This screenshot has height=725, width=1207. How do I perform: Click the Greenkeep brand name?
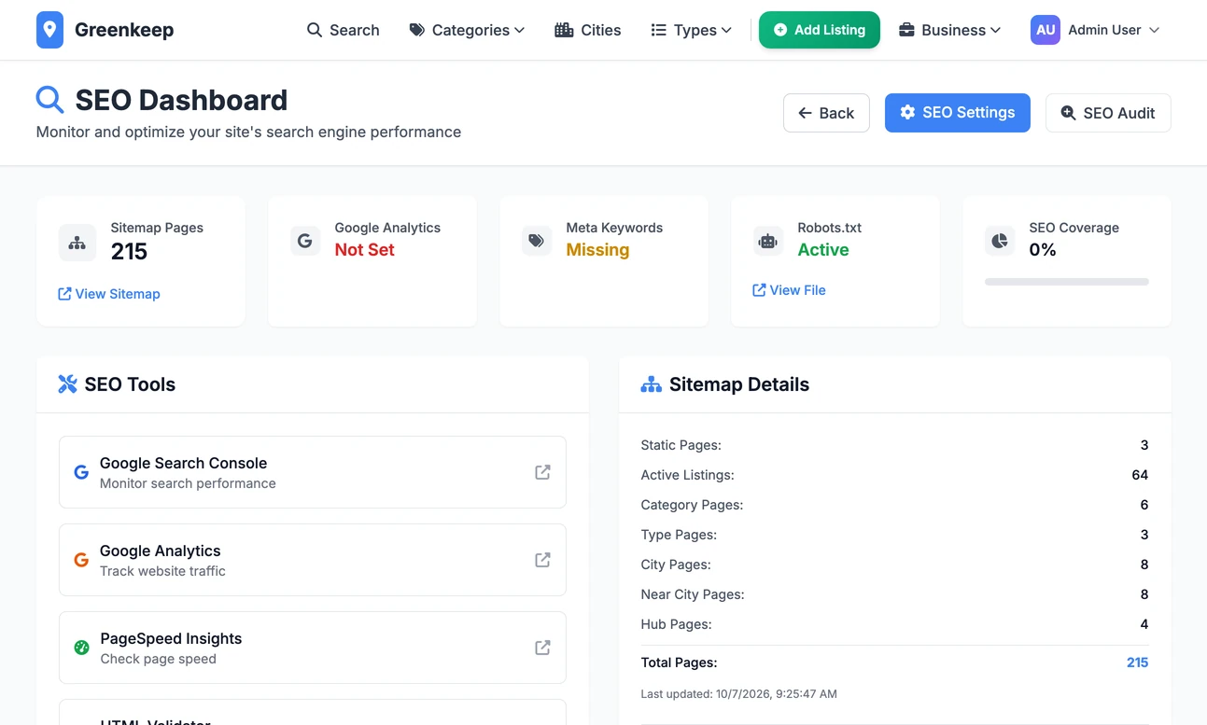124,30
